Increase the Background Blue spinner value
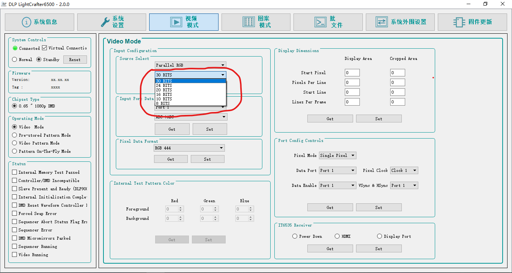The width and height of the screenshot is (512, 273). (x=250, y=217)
